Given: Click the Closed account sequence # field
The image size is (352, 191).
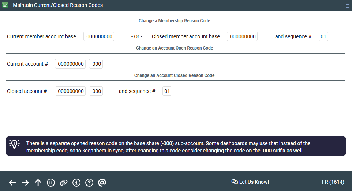Looking at the screenshot, I should [167, 91].
